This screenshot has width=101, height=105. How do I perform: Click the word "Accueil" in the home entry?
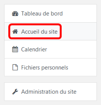pos(30,32)
